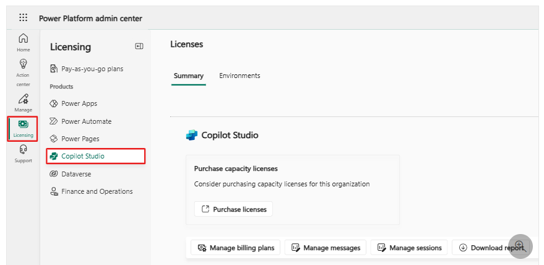Switch to the Summary tab
The image size is (544, 265).
pyautogui.click(x=188, y=76)
